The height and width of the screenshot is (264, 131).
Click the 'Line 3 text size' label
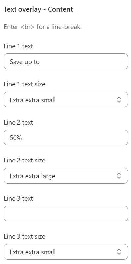coord(24,236)
